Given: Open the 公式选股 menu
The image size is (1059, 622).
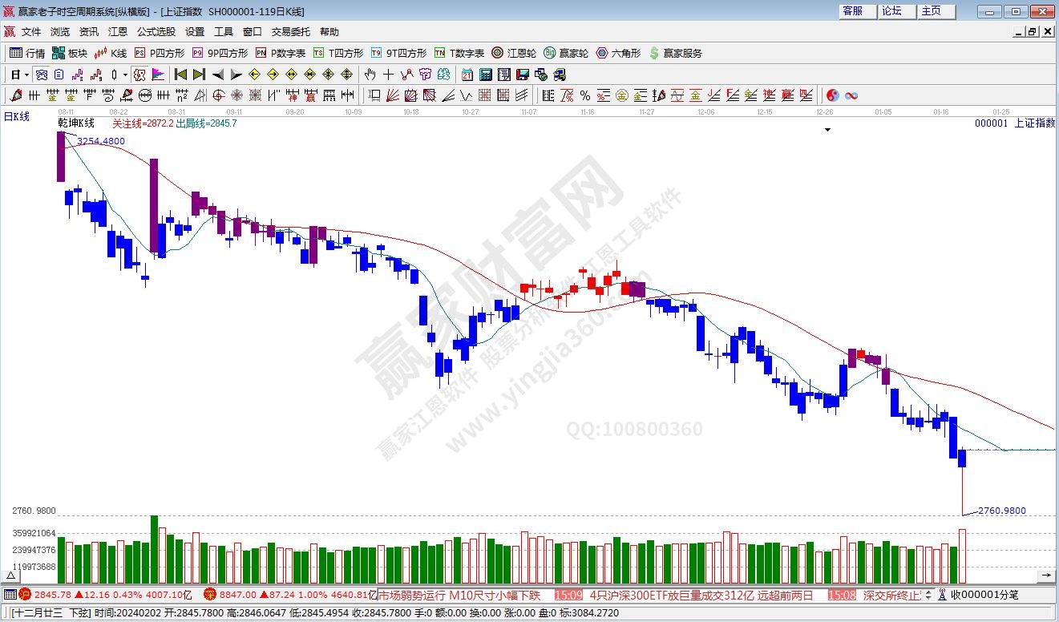Looking at the screenshot, I should [x=156, y=32].
